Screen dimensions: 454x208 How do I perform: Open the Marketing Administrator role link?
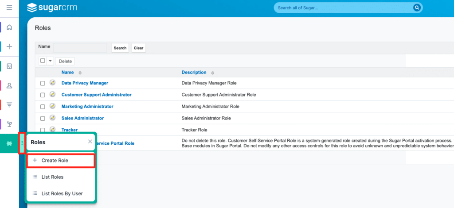pyautogui.click(x=87, y=106)
